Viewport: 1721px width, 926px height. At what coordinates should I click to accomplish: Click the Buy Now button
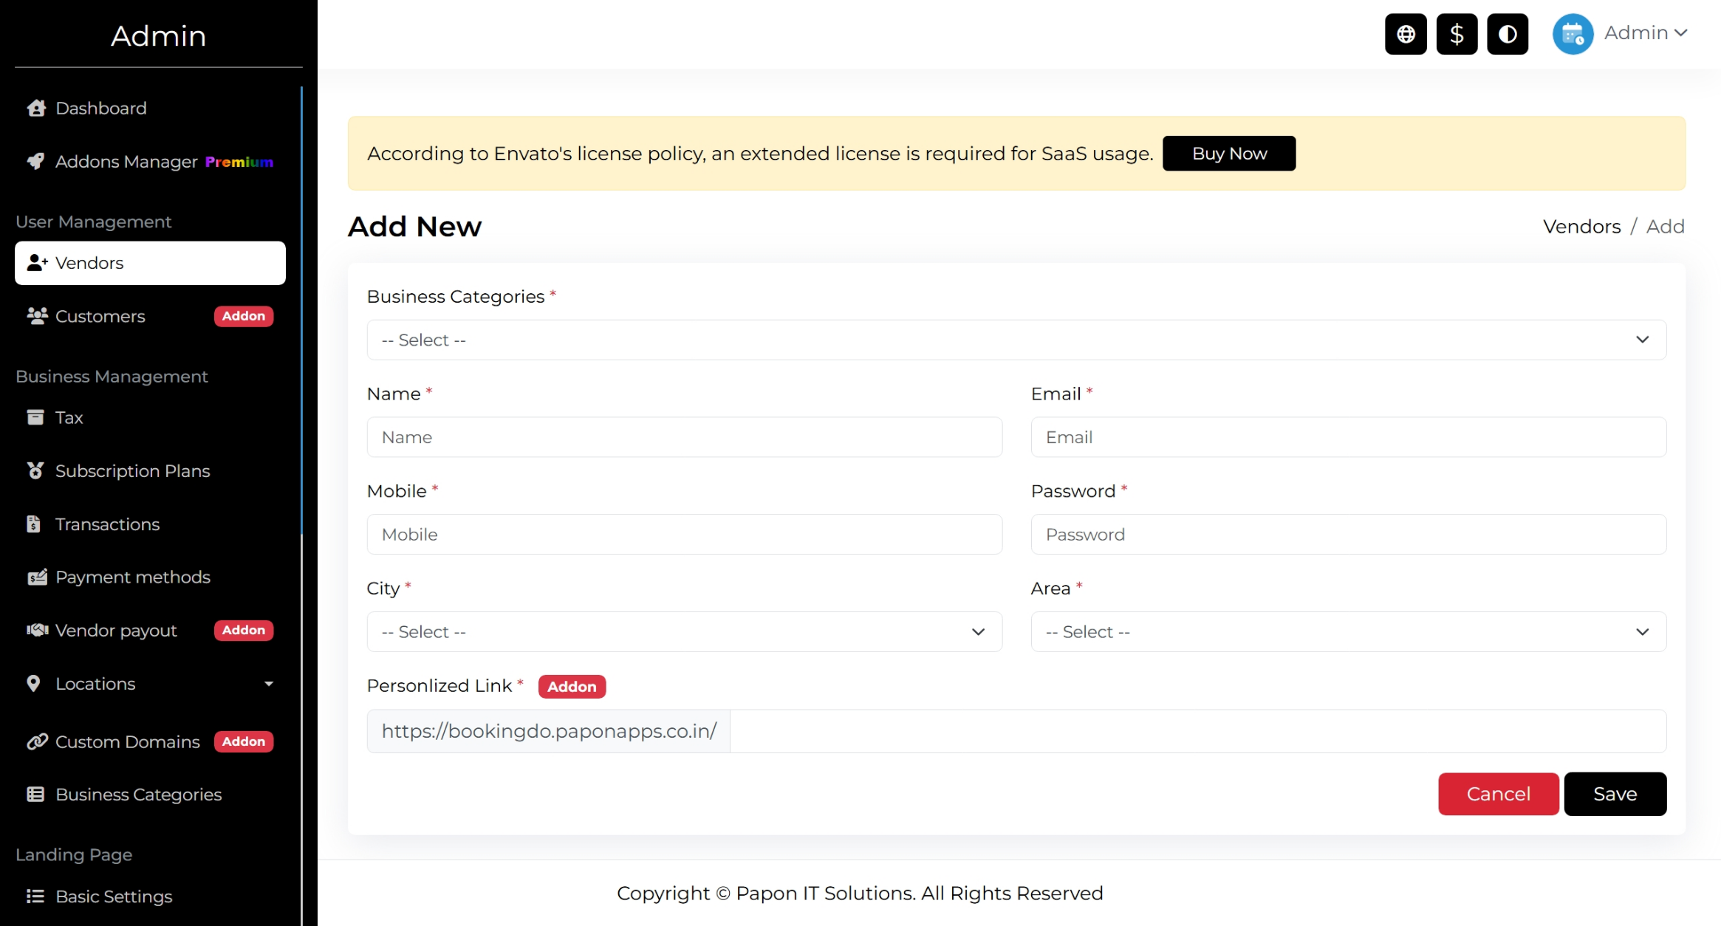(1229, 154)
